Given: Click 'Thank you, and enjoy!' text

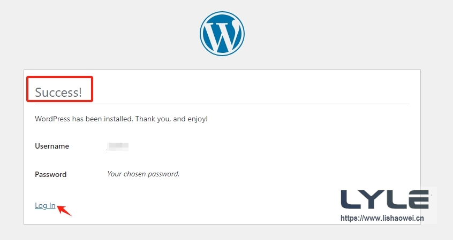Looking at the screenshot, I should click(x=171, y=118).
